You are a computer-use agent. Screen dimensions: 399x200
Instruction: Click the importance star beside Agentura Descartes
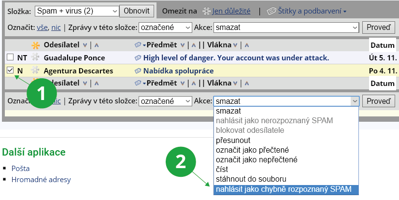click(35, 71)
